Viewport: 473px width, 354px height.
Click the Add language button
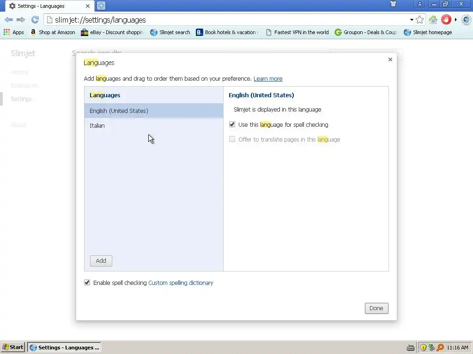point(101,261)
